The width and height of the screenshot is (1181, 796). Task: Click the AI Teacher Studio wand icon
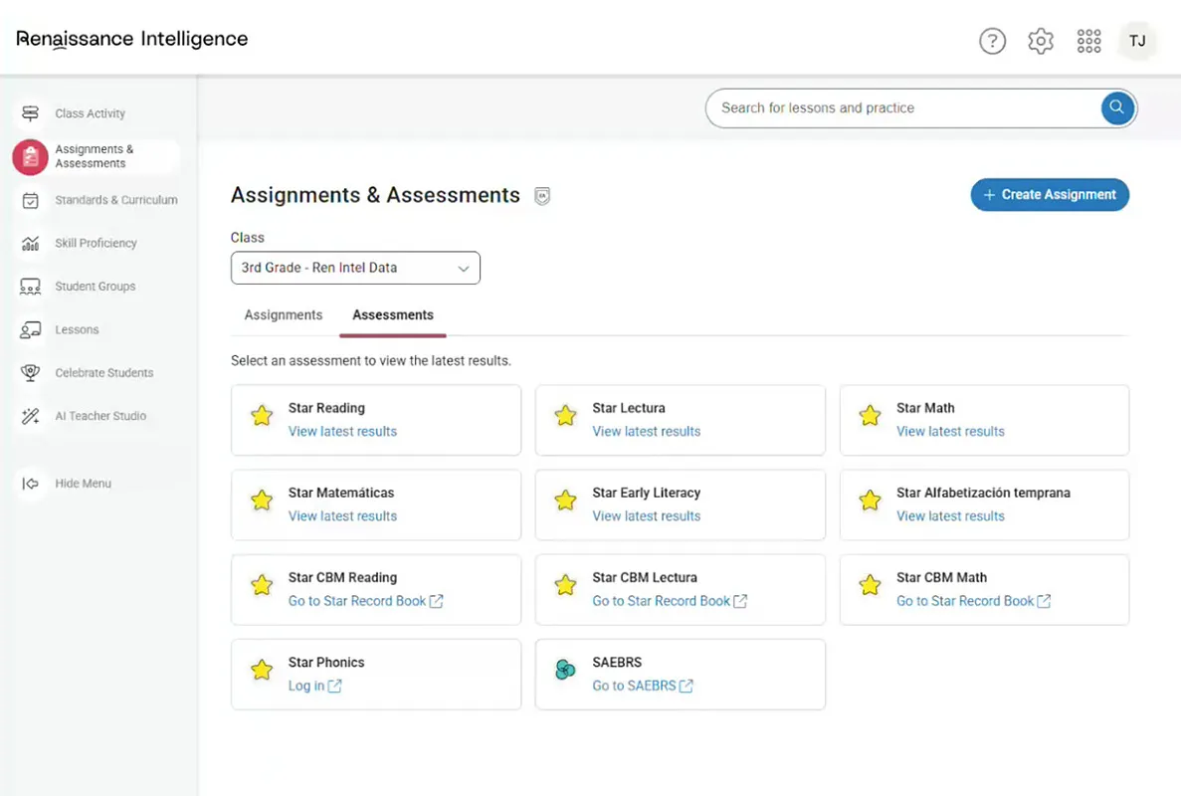[x=30, y=416]
